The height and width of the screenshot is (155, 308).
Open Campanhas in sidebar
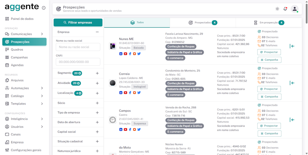click(24, 57)
